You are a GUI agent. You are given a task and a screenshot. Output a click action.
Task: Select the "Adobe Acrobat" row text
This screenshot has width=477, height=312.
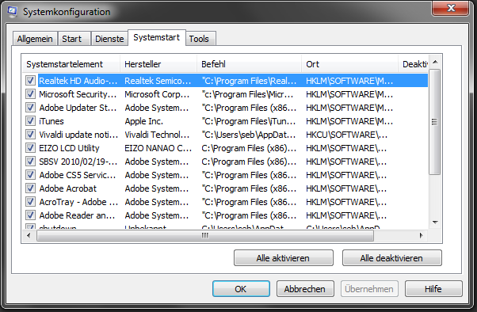tap(68, 188)
